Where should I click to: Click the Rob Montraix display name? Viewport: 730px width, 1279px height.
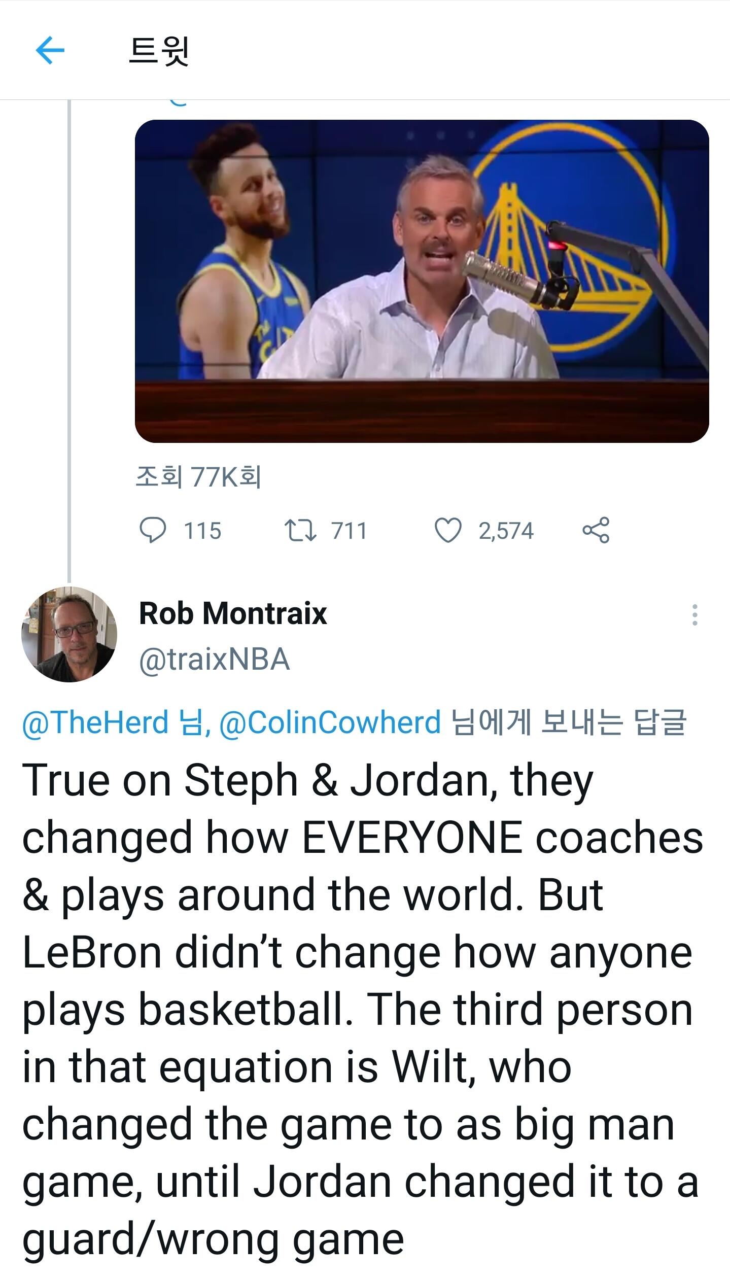click(x=233, y=613)
